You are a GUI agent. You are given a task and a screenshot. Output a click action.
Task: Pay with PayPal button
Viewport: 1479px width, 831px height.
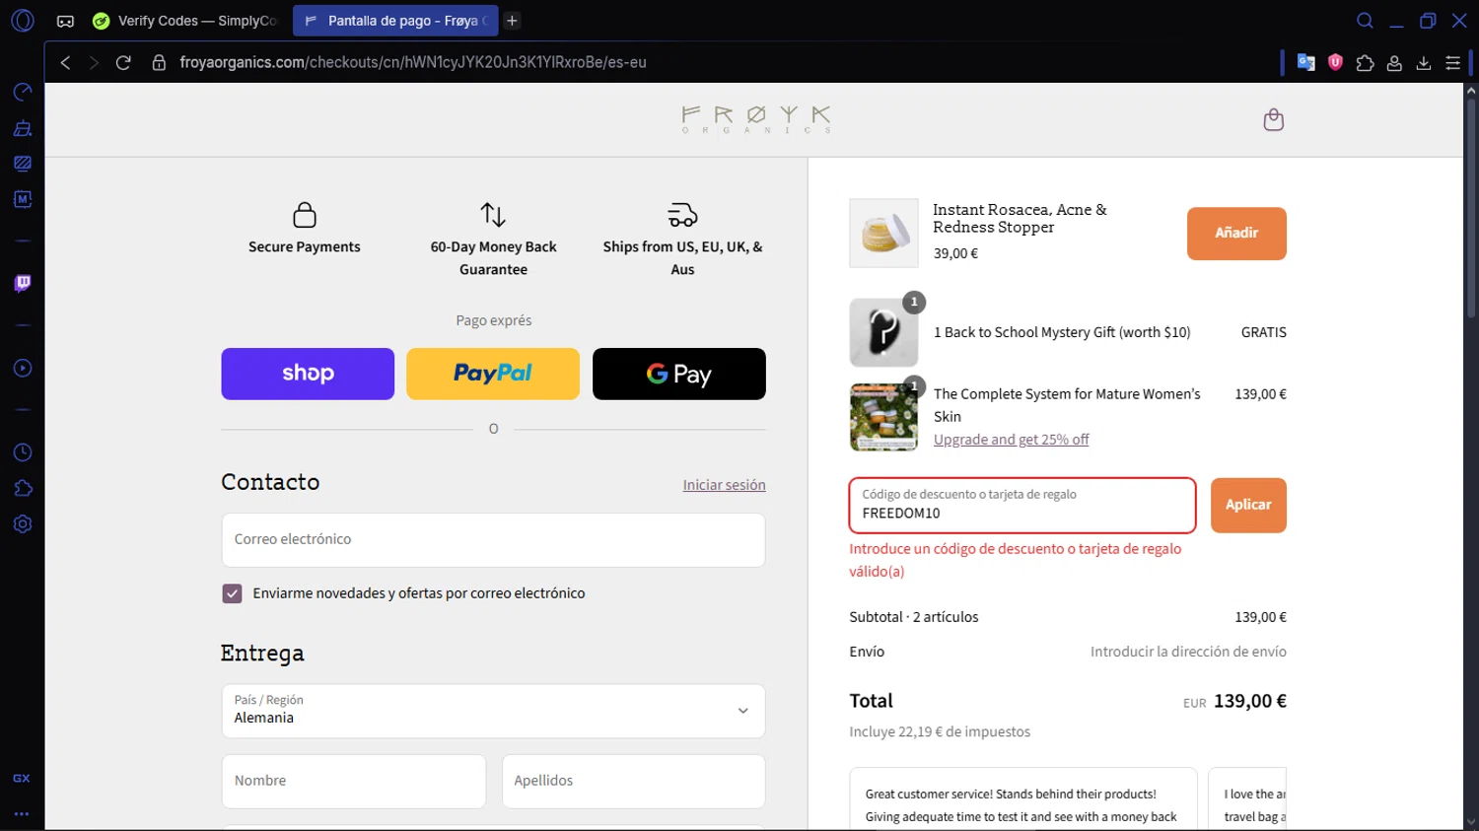(x=493, y=374)
